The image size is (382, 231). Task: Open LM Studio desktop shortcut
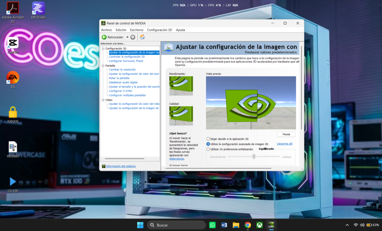click(x=38, y=10)
